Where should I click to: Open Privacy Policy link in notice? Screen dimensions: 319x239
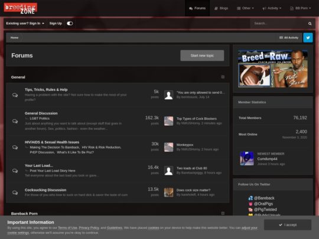point(89,228)
